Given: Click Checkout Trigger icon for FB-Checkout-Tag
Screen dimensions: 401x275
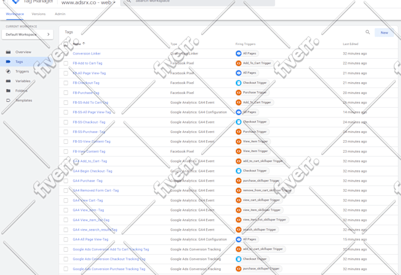Looking at the screenshot, I should 238,83.
